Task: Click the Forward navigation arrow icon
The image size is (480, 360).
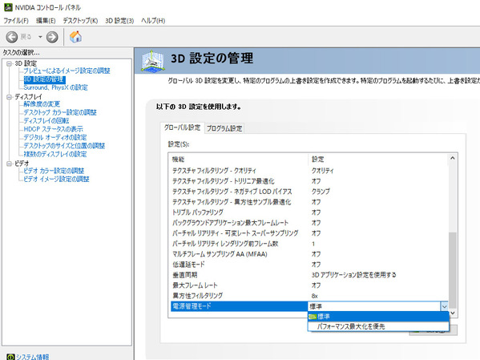Action: point(52,37)
